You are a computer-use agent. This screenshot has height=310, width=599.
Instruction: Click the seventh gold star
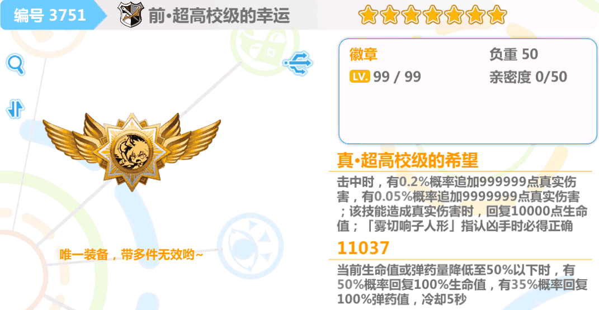pos(497,15)
